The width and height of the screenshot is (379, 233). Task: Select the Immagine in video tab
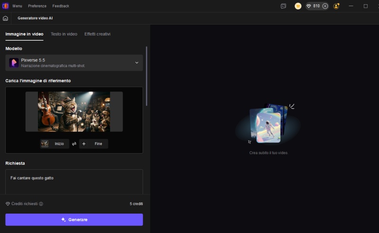[24, 34]
